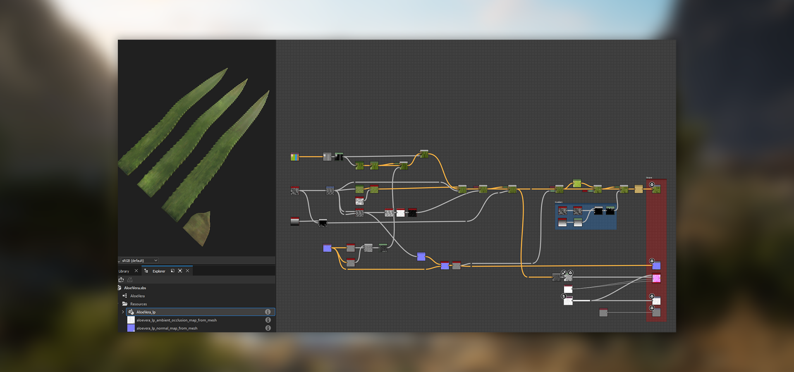Viewport: 794px width, 372px height.
Task: Select the AloeVera_lp mesh resource
Action: click(x=201, y=312)
